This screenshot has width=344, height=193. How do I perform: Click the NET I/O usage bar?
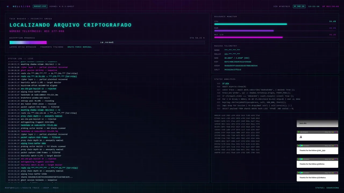pyautogui.click(x=275, y=38)
